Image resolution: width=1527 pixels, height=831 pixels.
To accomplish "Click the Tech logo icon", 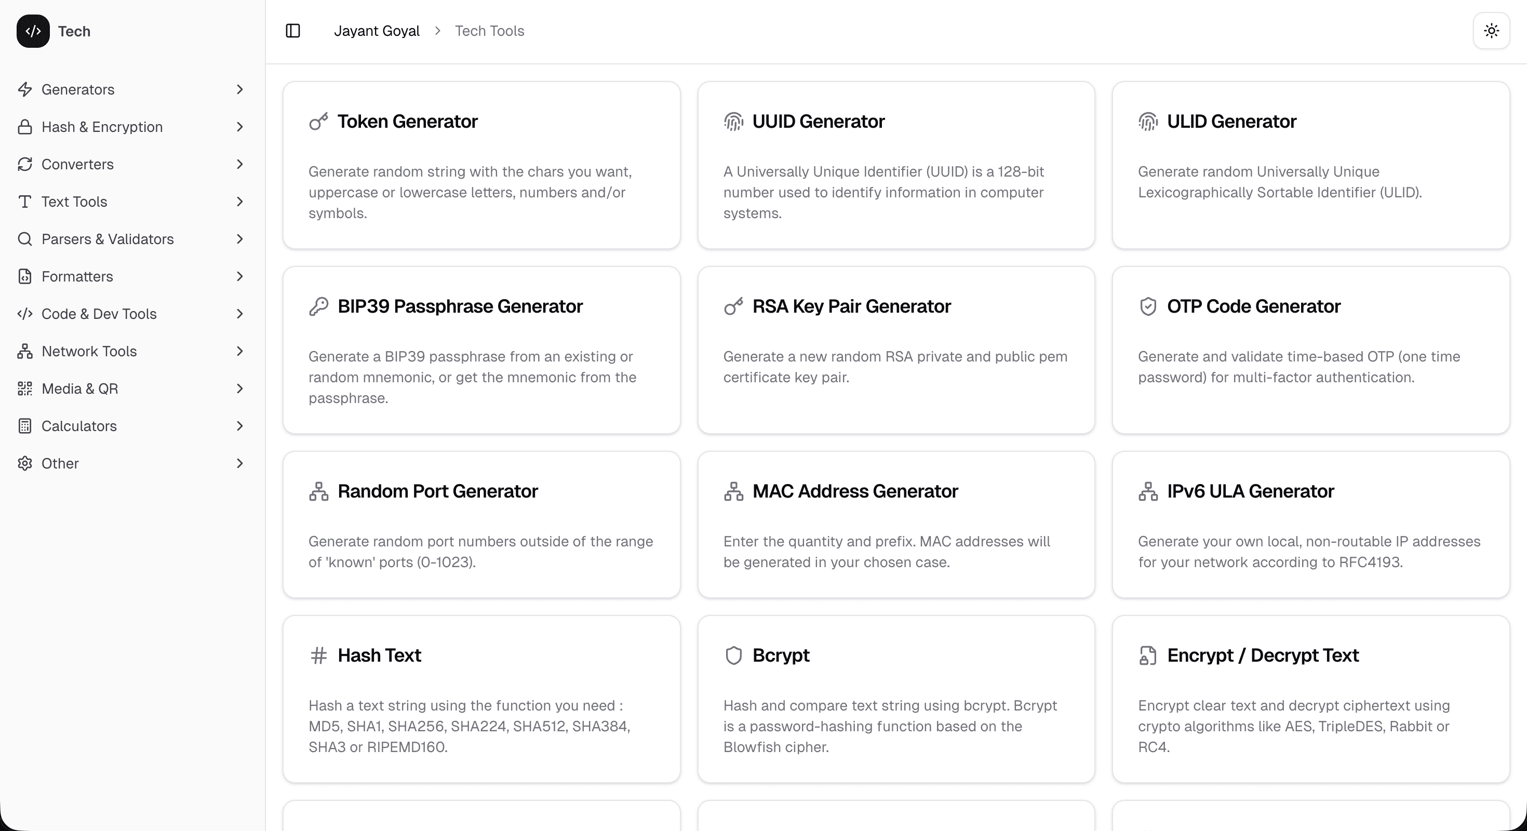I will tap(33, 31).
